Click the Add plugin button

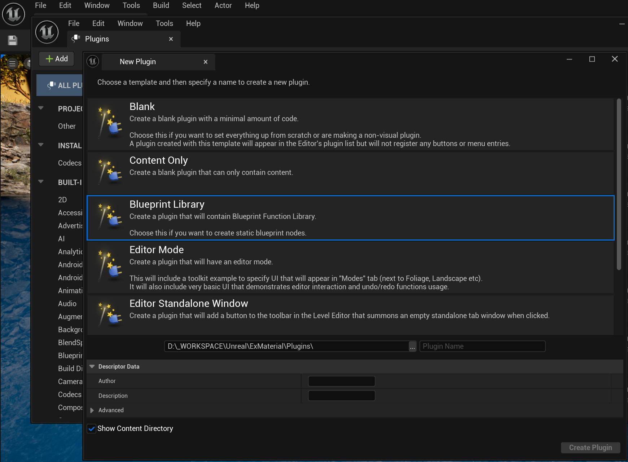(57, 59)
